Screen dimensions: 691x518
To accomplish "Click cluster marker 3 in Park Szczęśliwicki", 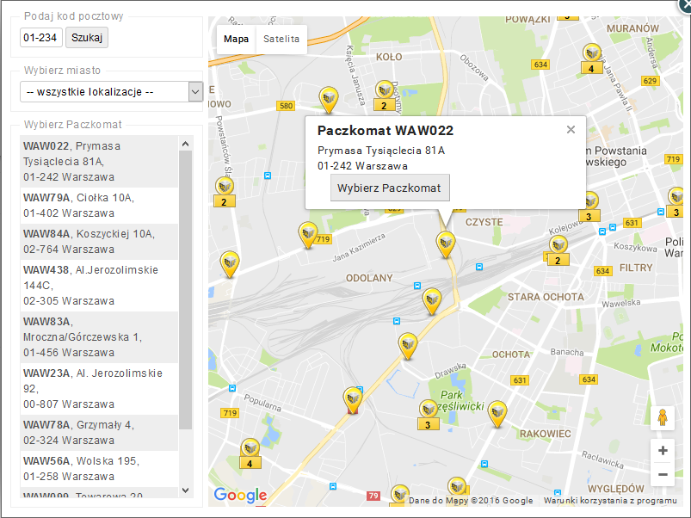I will click(x=428, y=415).
